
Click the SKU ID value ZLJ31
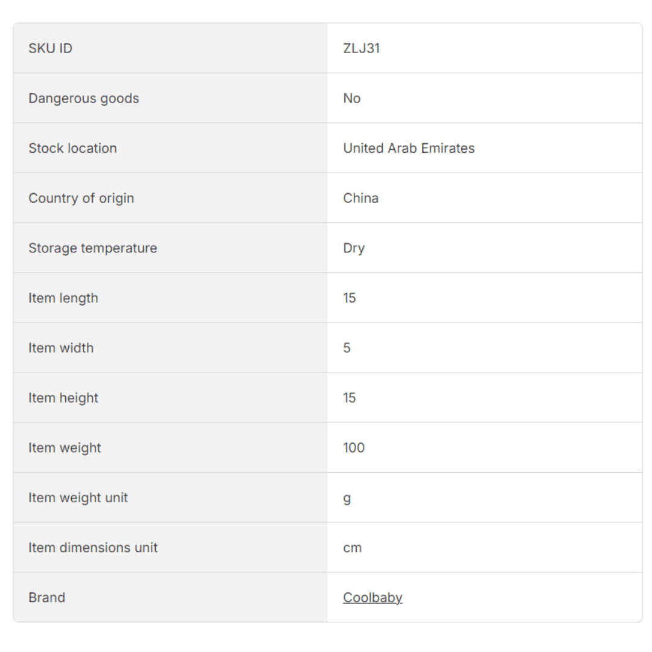click(x=362, y=48)
